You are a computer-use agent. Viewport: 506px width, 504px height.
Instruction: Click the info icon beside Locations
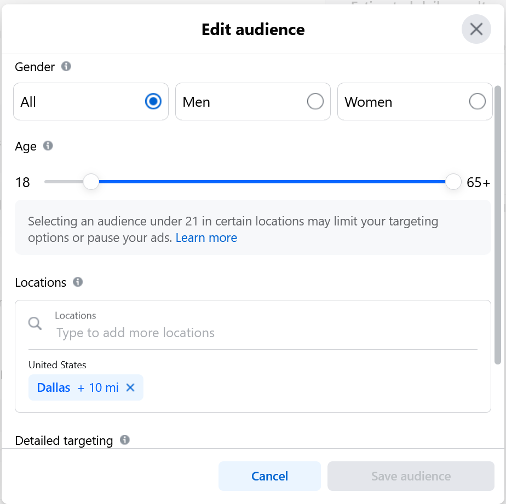click(78, 282)
